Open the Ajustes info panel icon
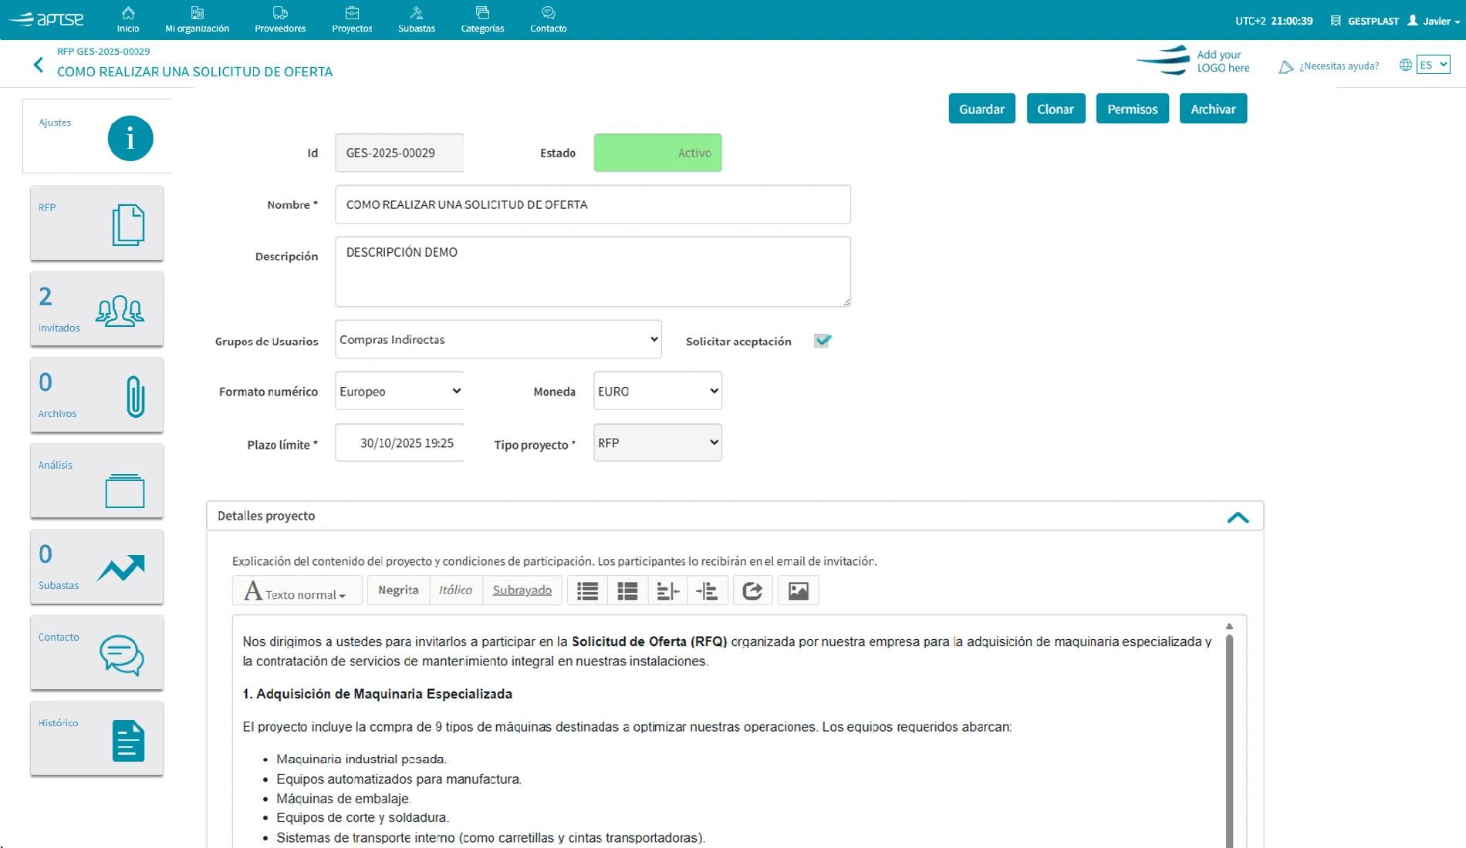Viewport: 1466px width, 848px height. pyautogui.click(x=130, y=138)
